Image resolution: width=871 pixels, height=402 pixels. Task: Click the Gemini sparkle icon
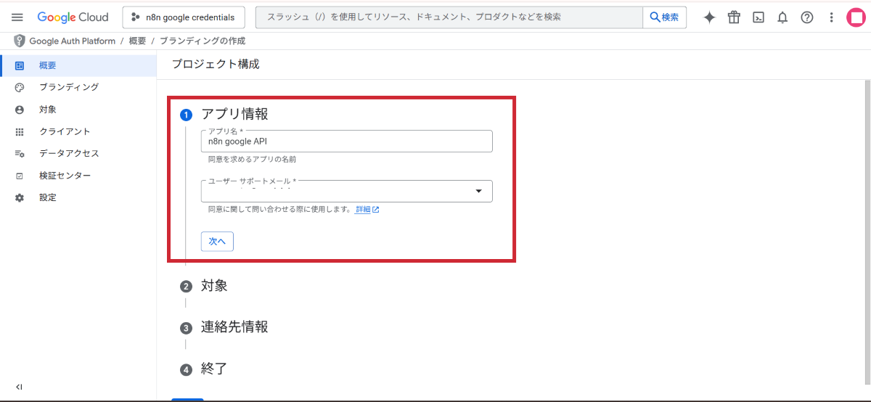coord(709,17)
